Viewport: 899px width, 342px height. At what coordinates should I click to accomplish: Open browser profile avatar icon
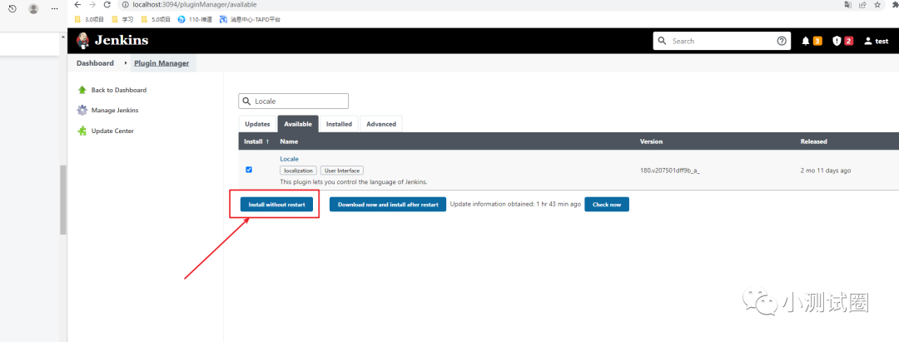33,8
